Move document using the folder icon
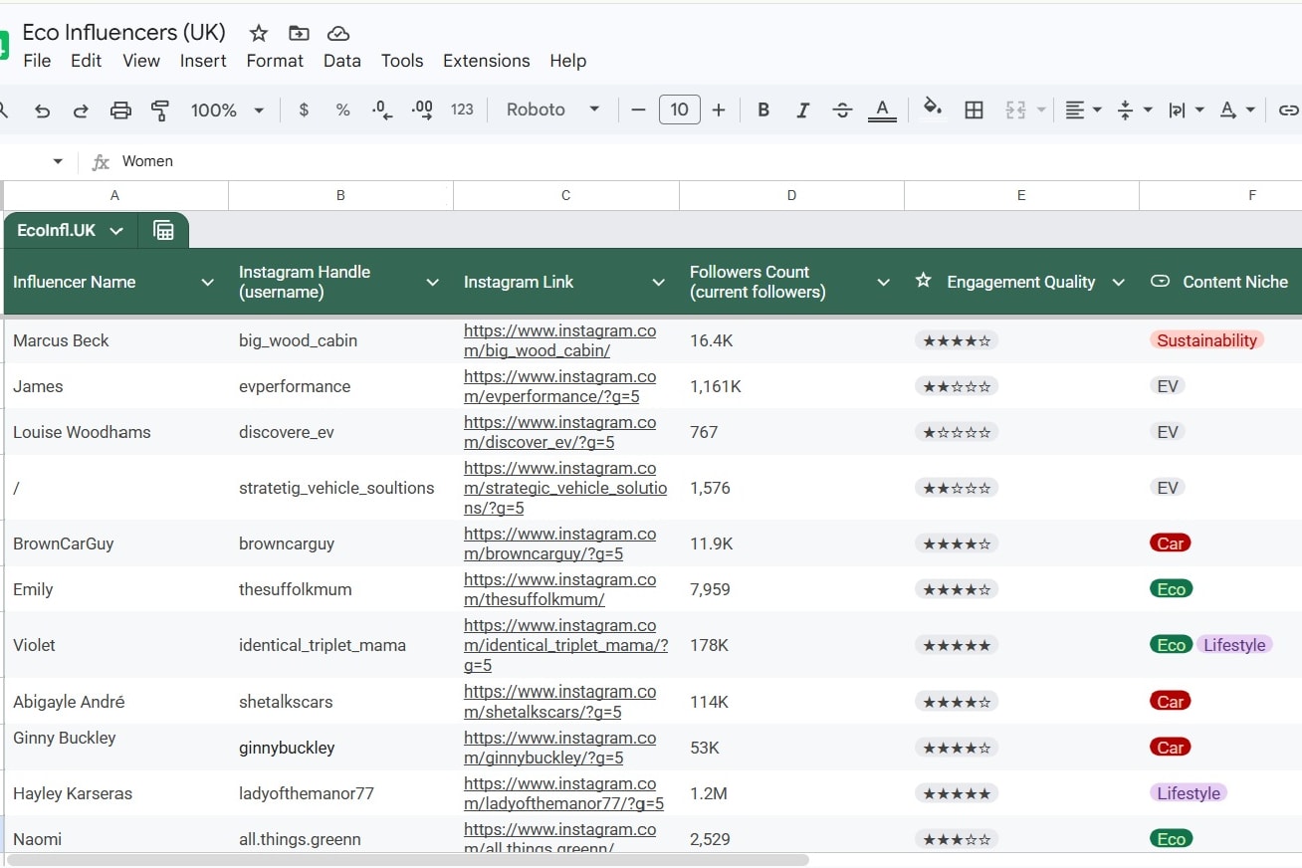 pyautogui.click(x=299, y=33)
